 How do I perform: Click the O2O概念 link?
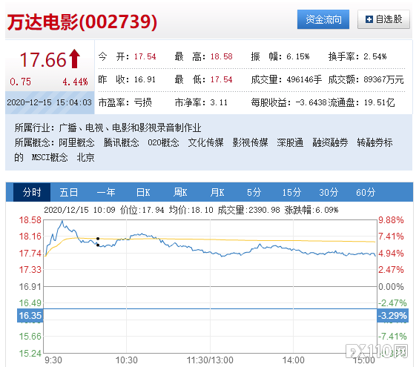point(164,142)
